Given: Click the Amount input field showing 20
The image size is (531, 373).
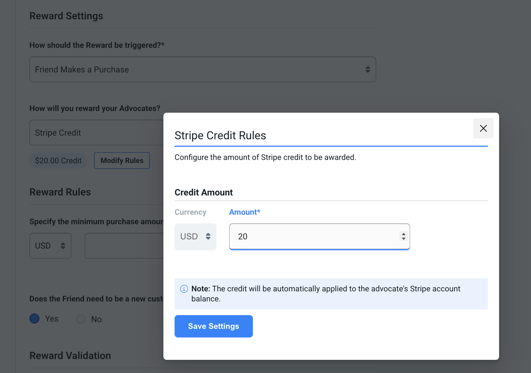Looking at the screenshot, I should point(319,237).
